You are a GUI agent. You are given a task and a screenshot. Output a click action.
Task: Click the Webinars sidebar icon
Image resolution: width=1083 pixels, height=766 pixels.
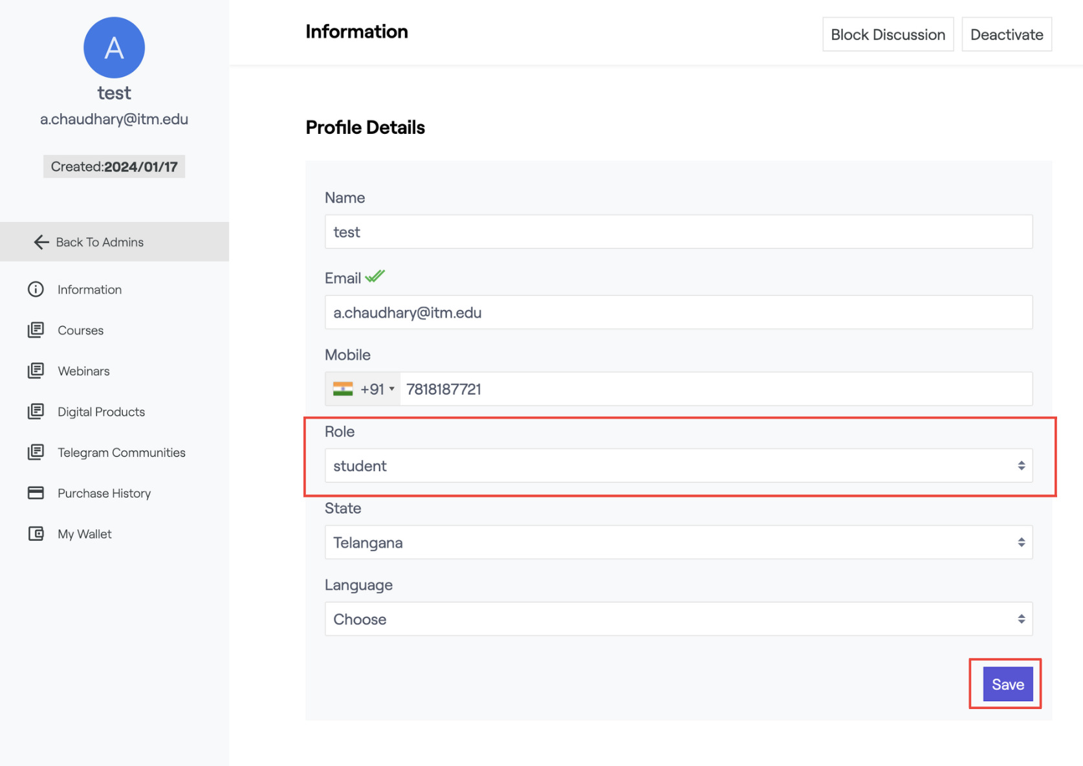36,371
